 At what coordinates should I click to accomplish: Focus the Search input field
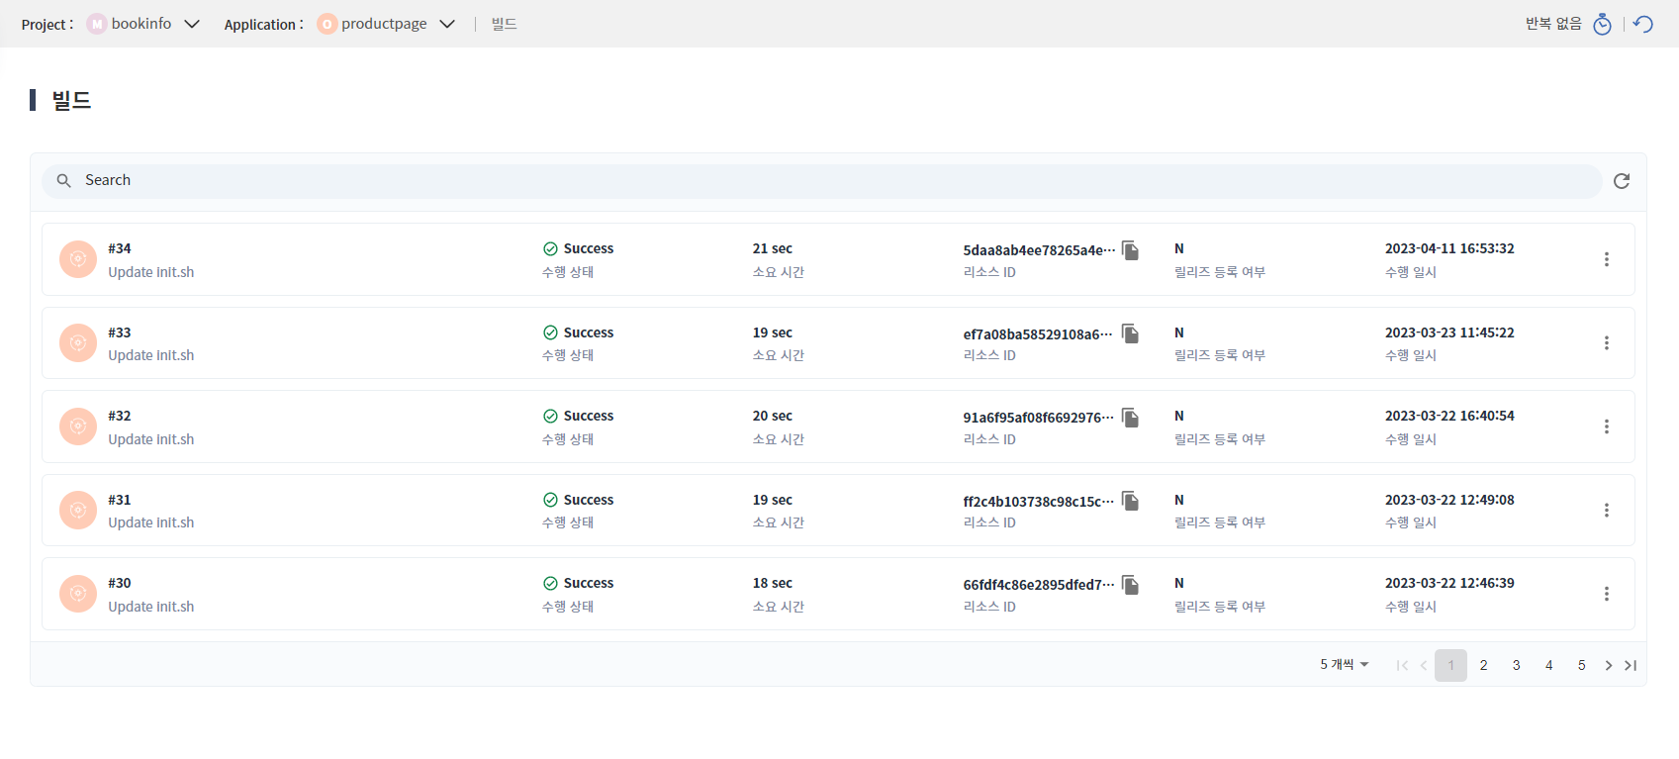[x=821, y=181]
